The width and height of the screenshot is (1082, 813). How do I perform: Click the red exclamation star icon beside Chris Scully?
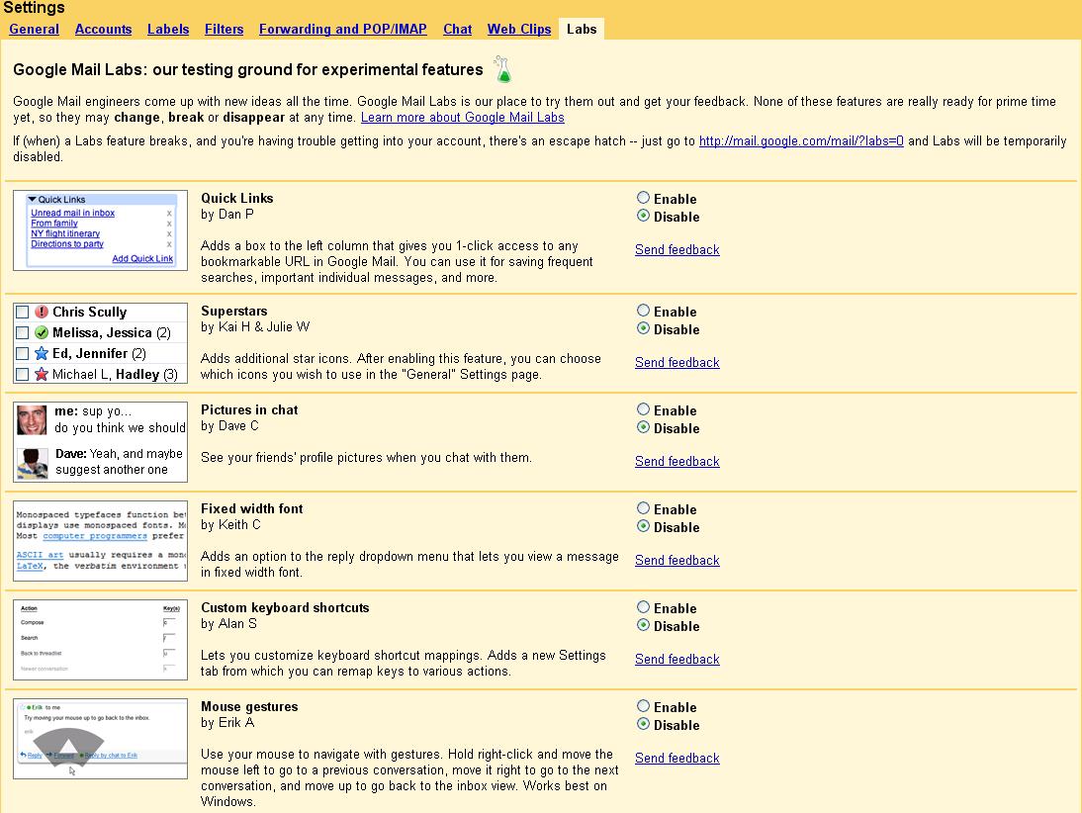(42, 313)
